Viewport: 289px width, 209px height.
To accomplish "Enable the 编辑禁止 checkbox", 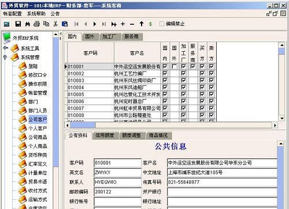I will (162, 24).
